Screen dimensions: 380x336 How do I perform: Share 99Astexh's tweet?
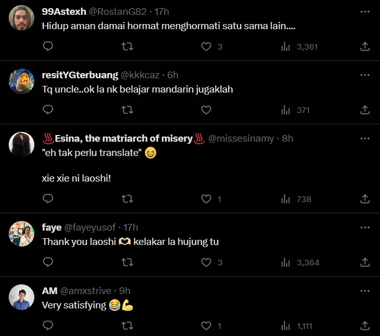(x=365, y=47)
